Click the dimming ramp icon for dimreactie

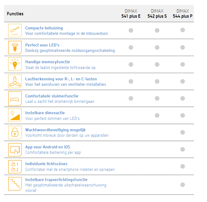click(x=15, y=115)
